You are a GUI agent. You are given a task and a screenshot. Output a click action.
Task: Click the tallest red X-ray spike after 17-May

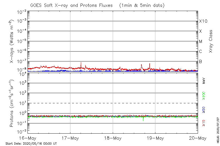pos(81,63)
